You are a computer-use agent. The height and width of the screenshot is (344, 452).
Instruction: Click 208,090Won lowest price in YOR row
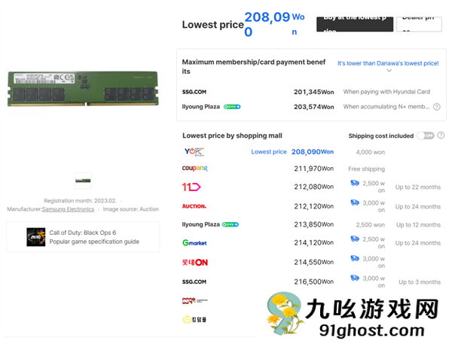[x=313, y=152]
